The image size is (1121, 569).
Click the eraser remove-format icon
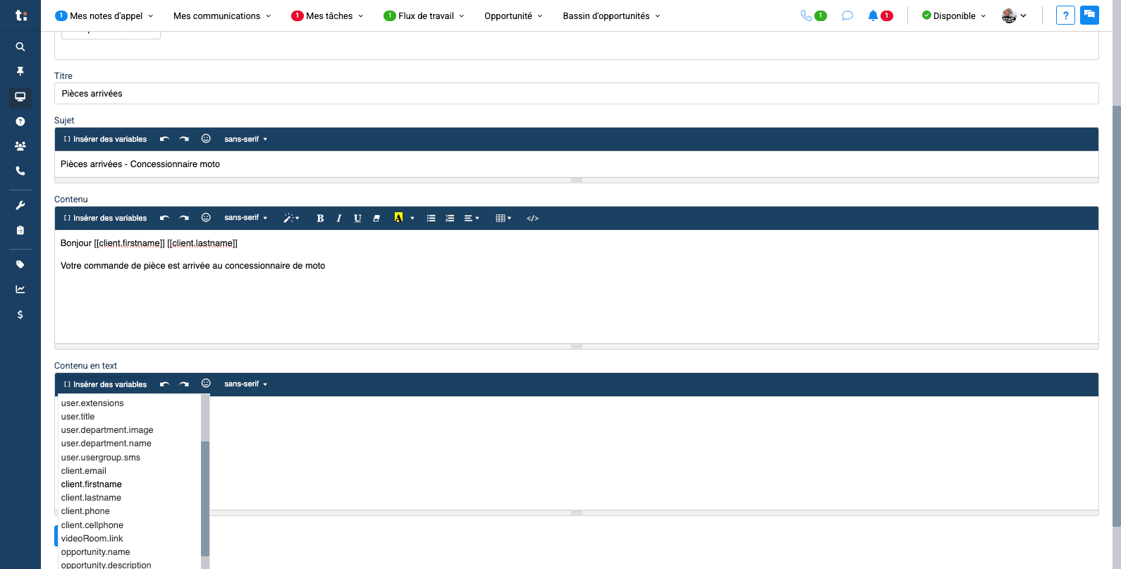(x=376, y=219)
